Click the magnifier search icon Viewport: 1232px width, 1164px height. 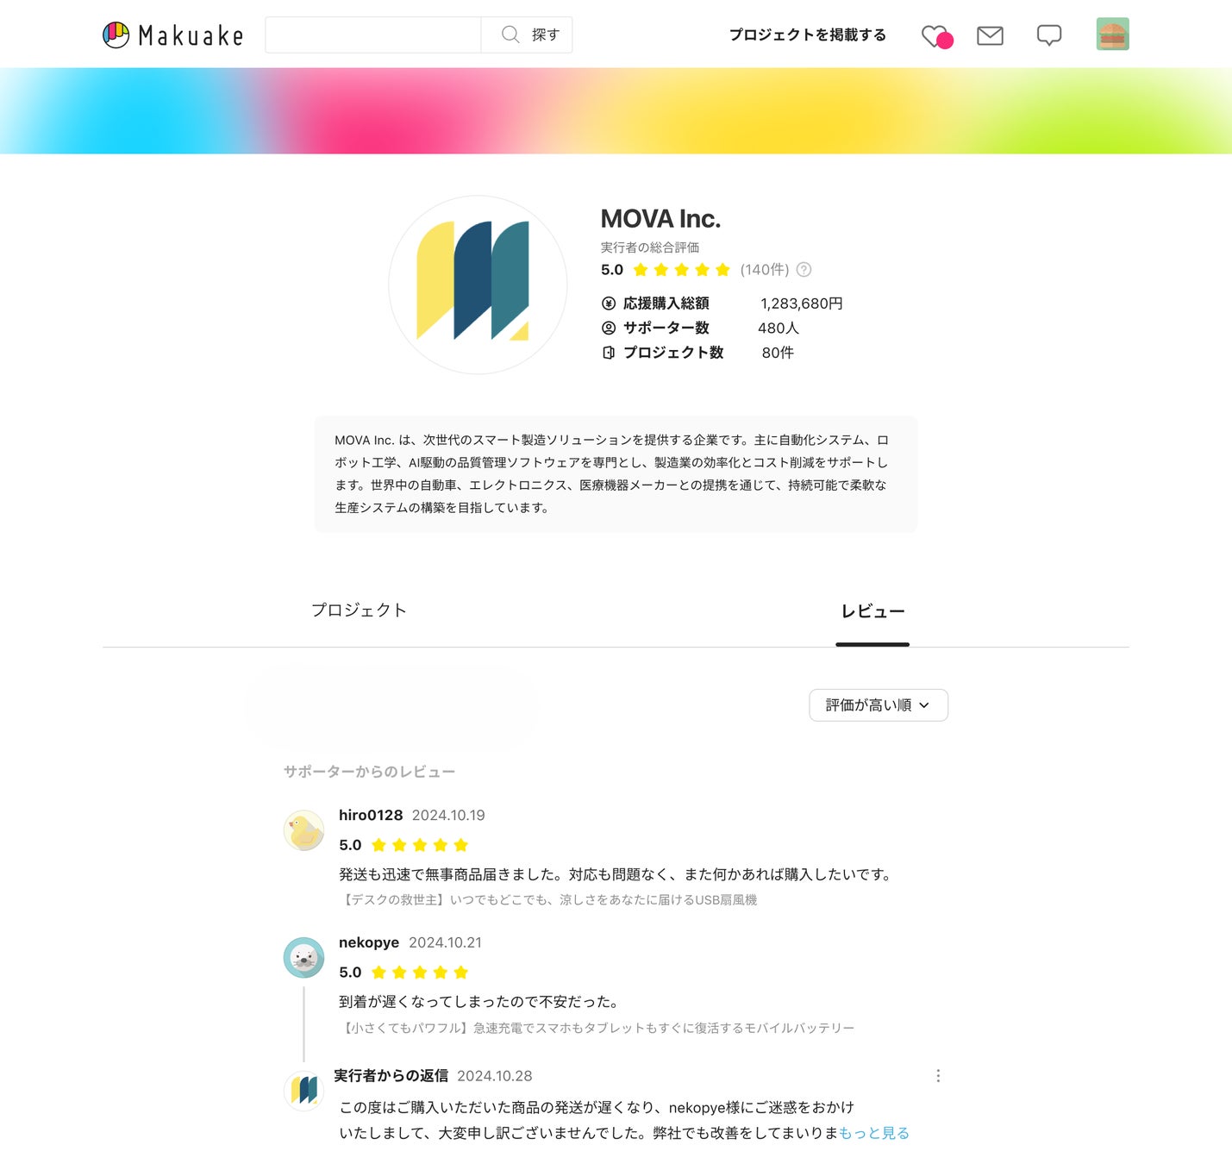click(510, 34)
